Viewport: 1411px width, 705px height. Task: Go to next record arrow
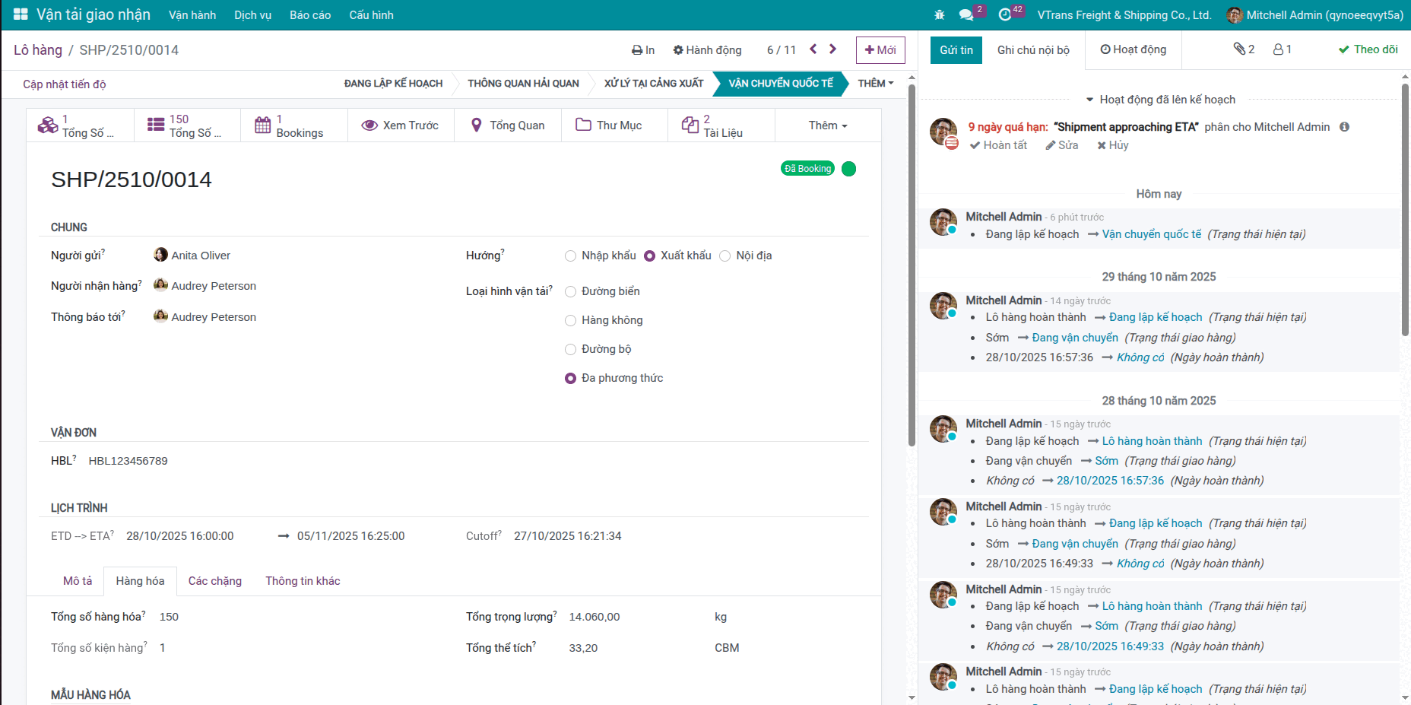pos(833,49)
